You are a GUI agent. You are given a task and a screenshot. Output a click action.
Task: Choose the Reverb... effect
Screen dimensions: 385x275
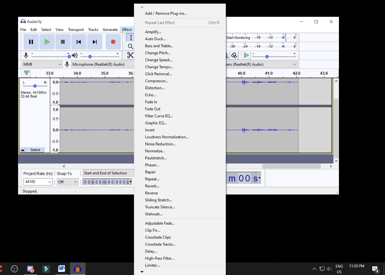coord(180,186)
